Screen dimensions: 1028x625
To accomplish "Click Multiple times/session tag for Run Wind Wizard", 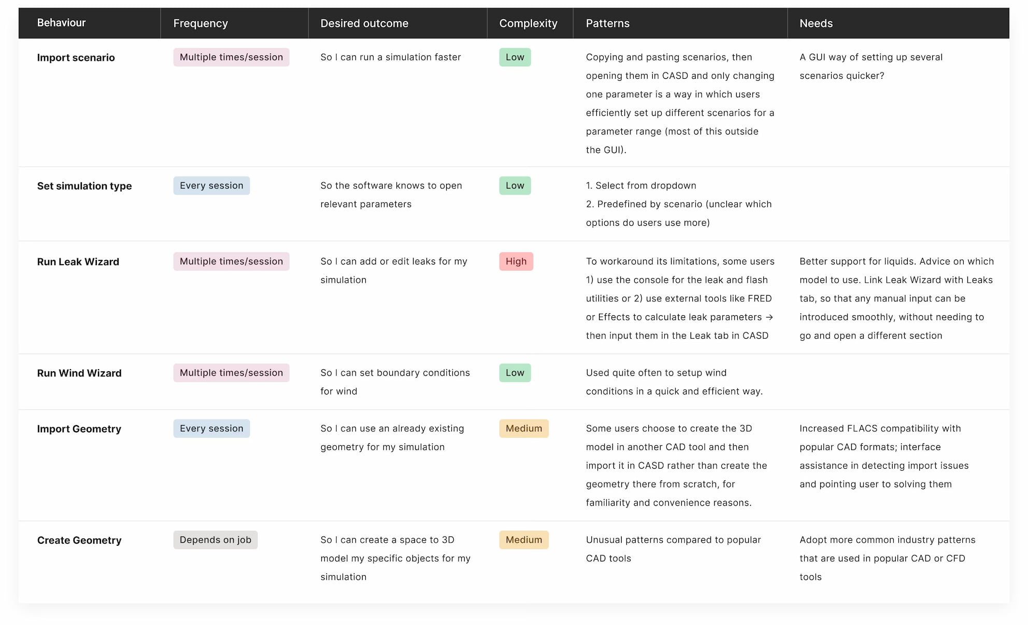I will click(x=231, y=373).
